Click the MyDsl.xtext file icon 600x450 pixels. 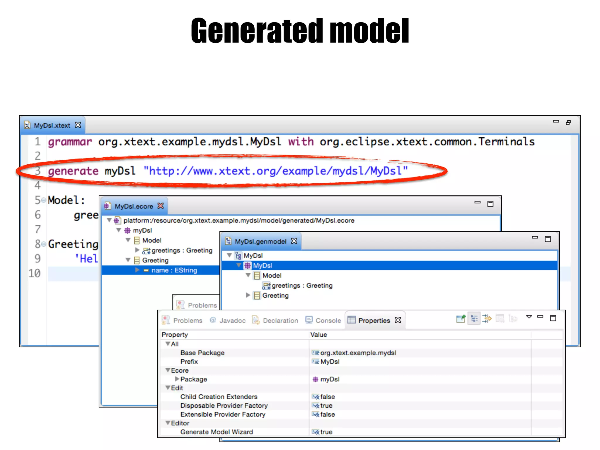pos(27,125)
